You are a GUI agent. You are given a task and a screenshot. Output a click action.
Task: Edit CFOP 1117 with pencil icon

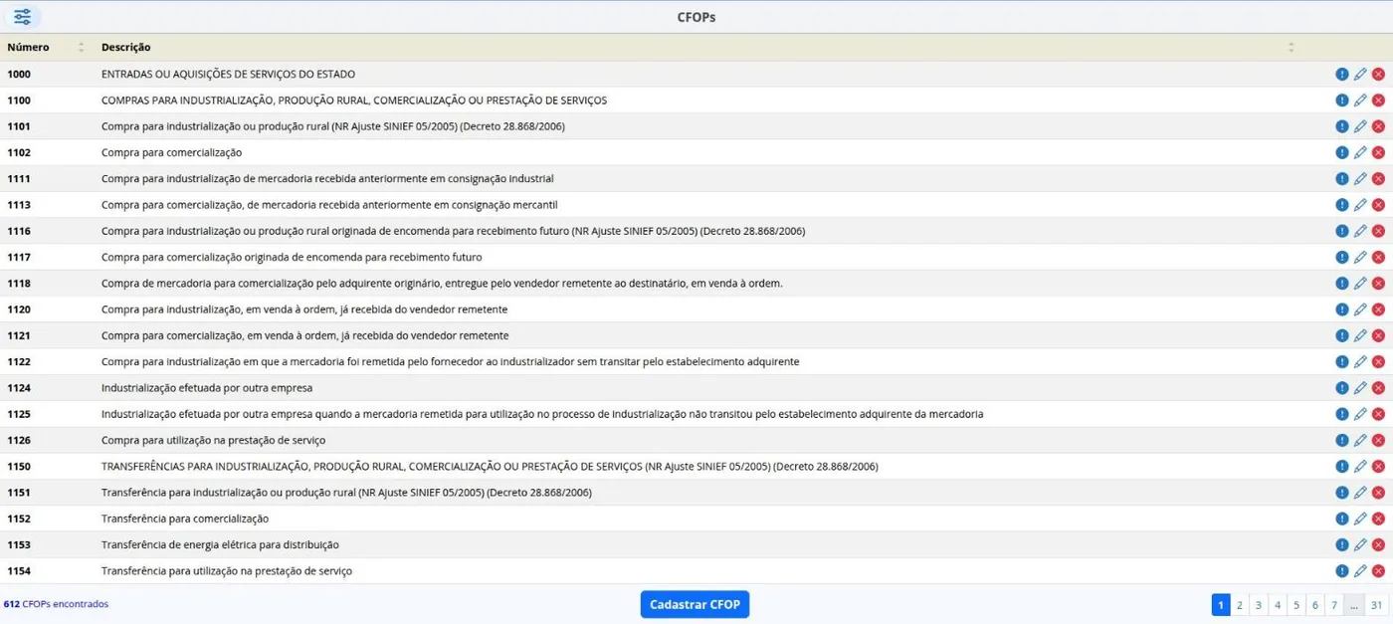1360,258
